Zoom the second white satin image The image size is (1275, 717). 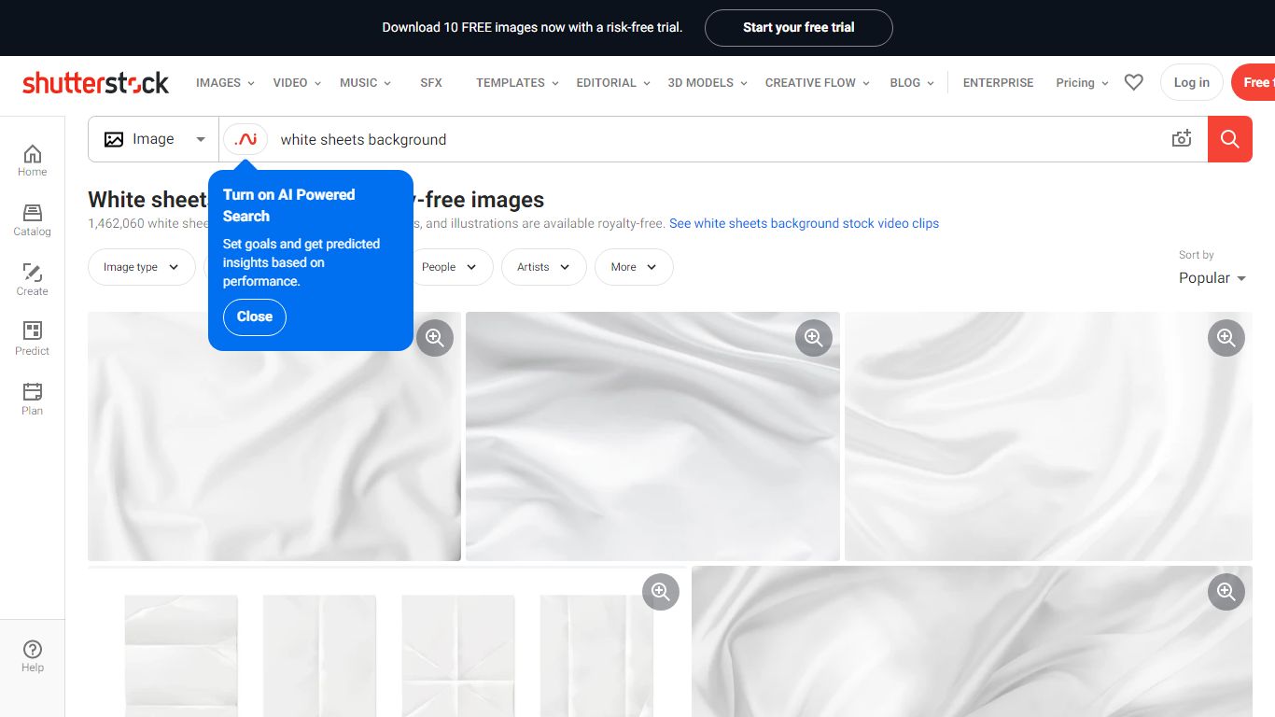[814, 337]
